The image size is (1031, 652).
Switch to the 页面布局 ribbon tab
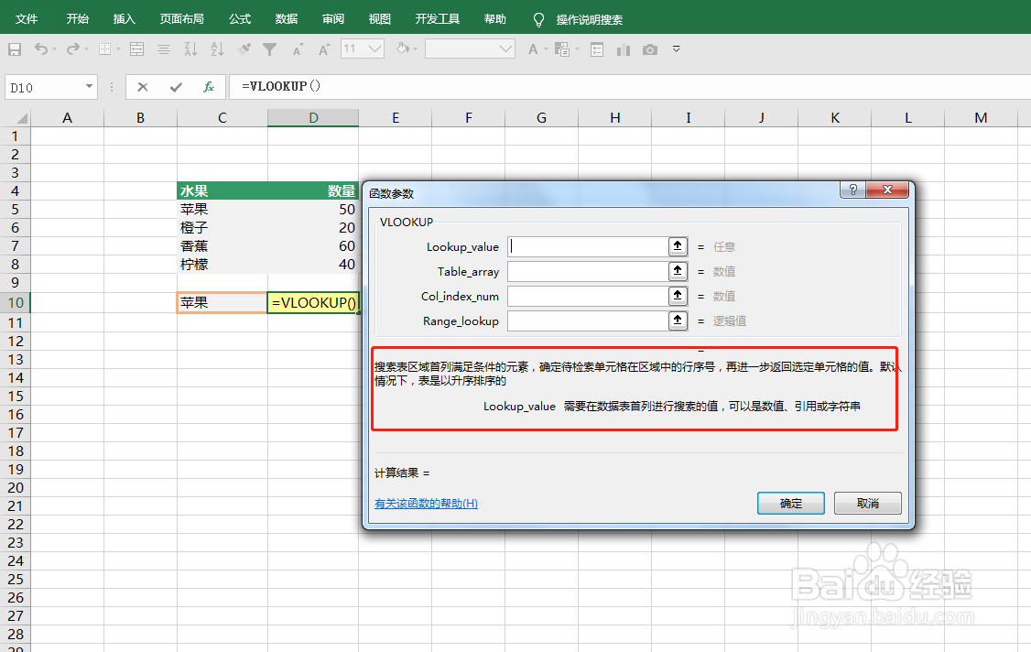[182, 19]
